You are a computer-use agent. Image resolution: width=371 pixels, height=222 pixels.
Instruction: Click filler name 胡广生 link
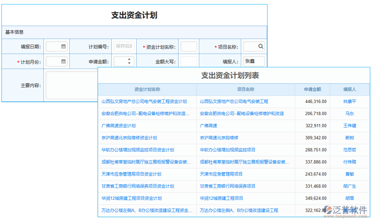[350, 186]
